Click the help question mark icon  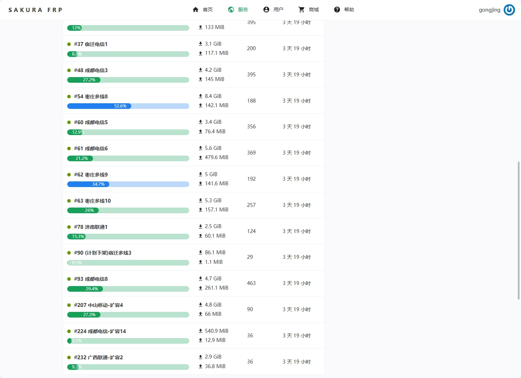(x=337, y=10)
